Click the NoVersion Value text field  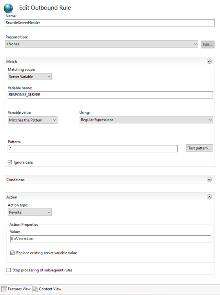(111, 239)
